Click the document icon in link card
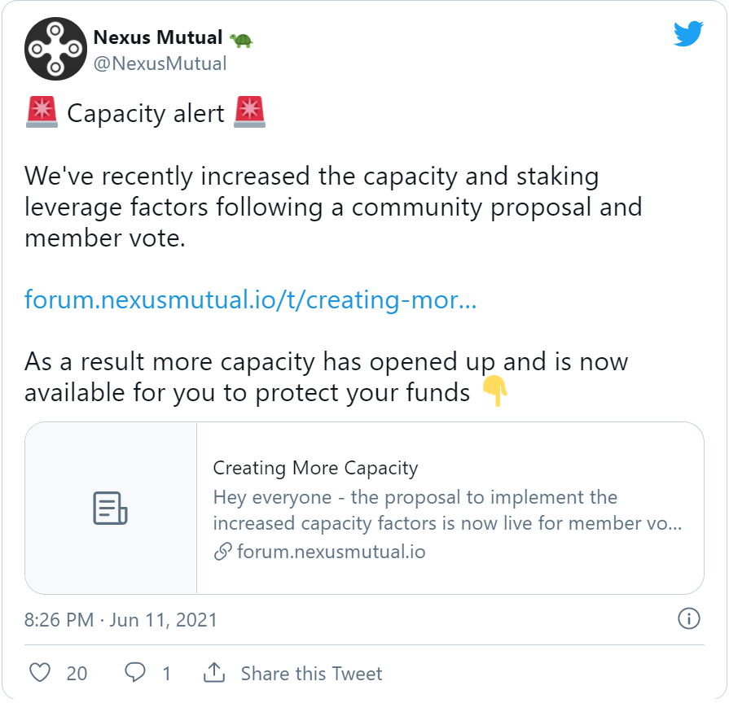729x703 pixels. point(110,509)
